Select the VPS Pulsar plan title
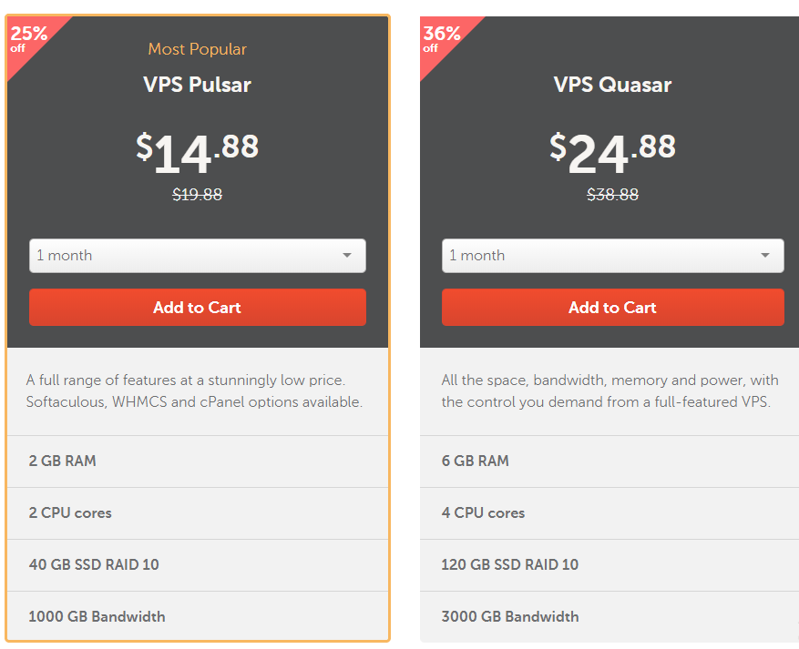799x649 pixels. (x=197, y=85)
